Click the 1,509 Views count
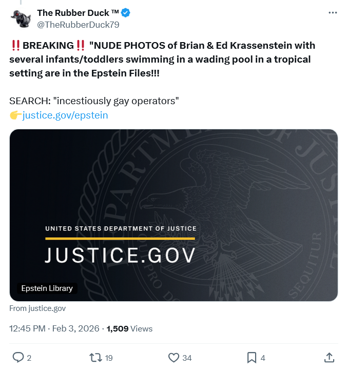Viewport: 347px width, 371px height. click(129, 328)
